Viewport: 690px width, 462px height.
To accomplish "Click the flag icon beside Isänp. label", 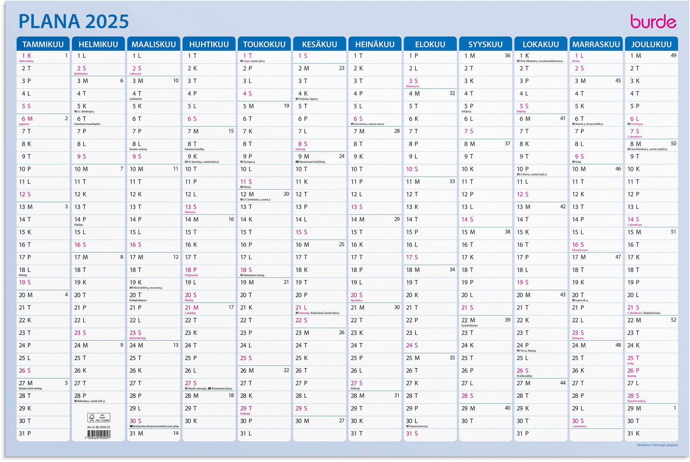I will tap(574, 162).
